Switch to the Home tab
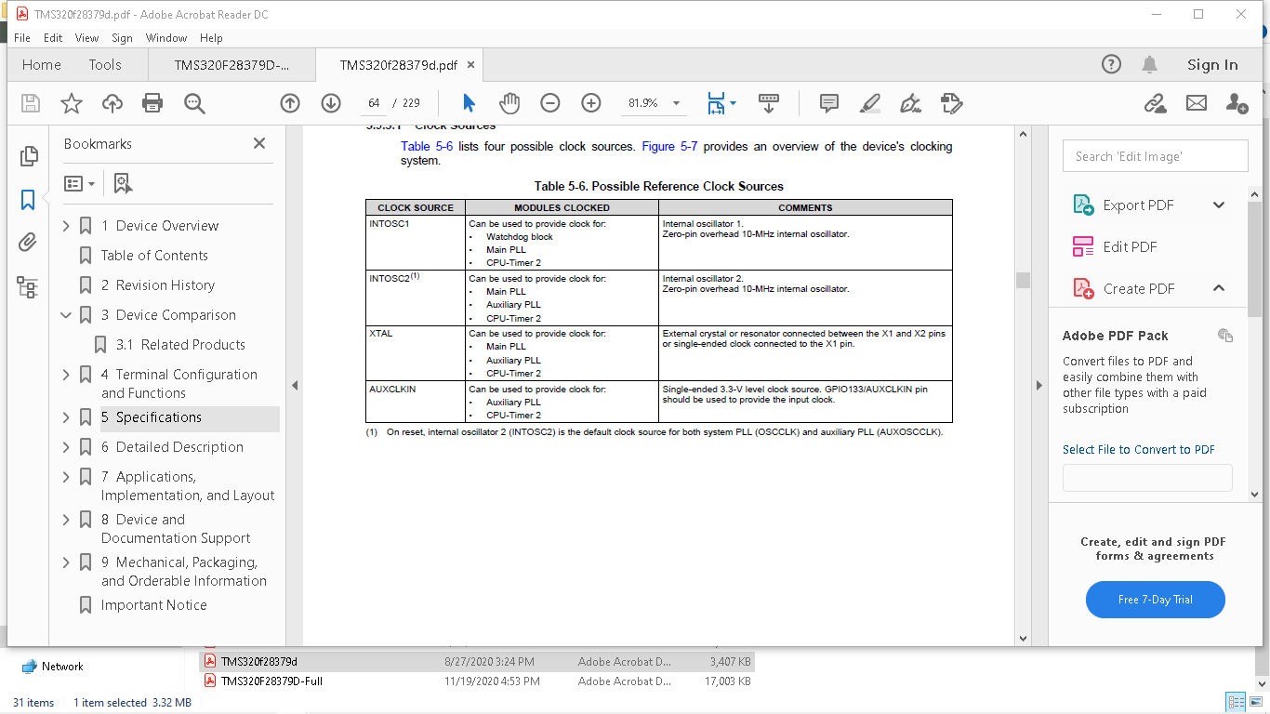 click(42, 65)
